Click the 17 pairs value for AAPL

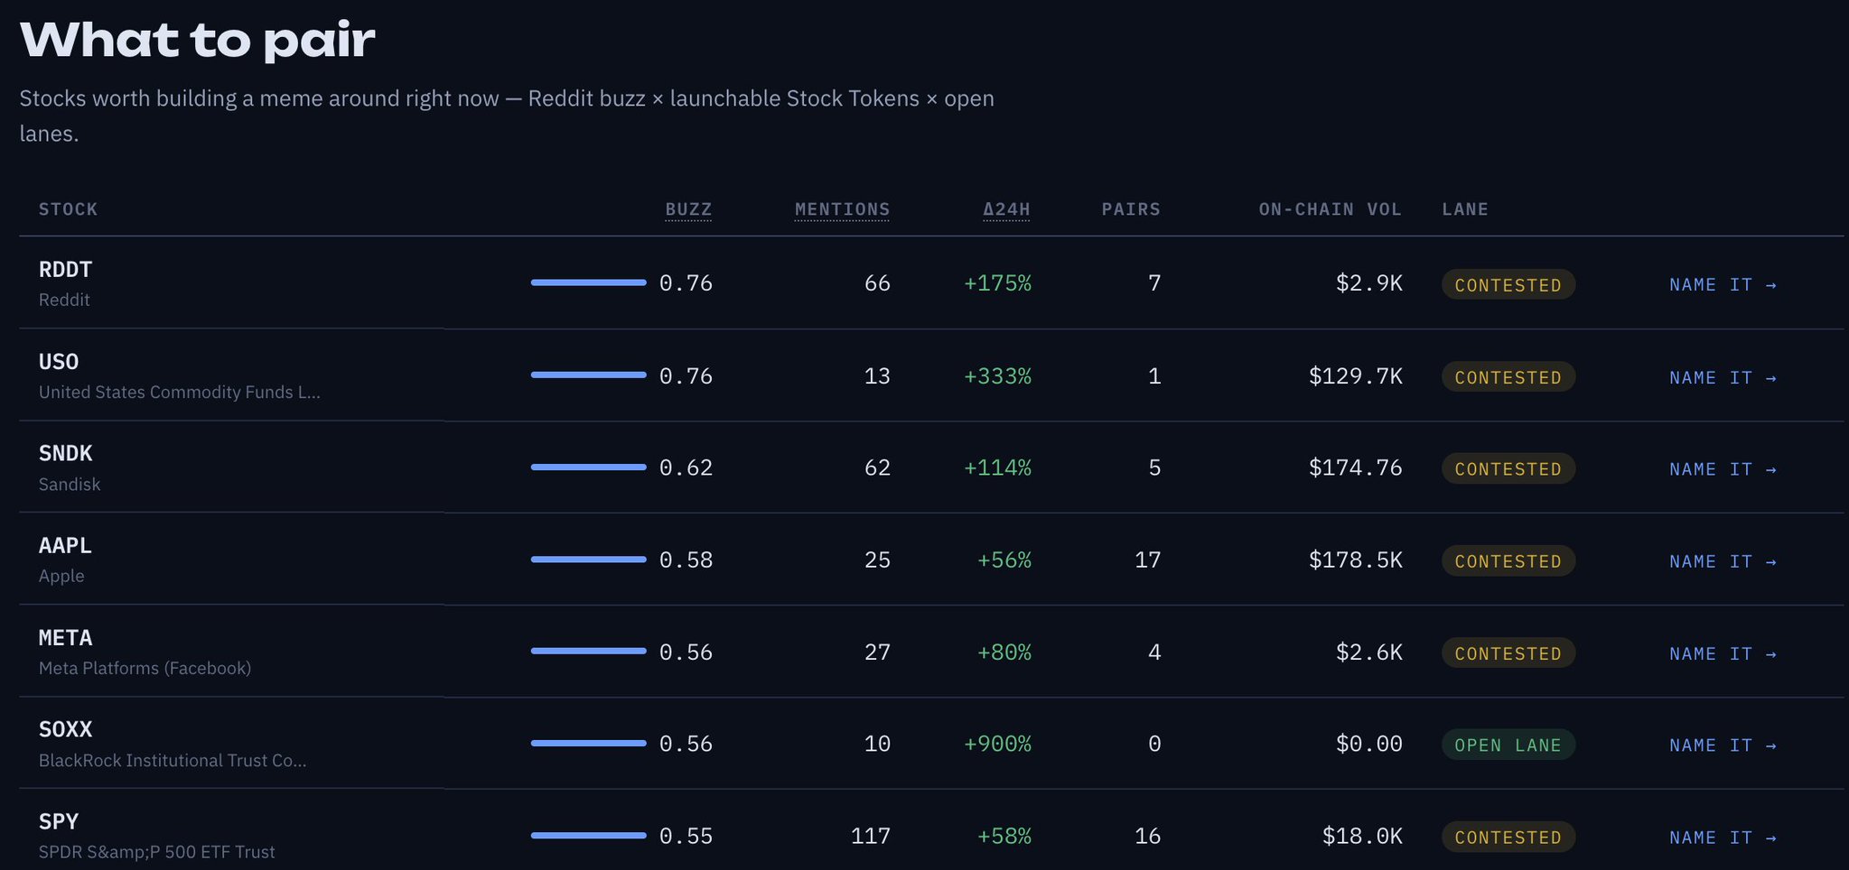pos(1148,560)
